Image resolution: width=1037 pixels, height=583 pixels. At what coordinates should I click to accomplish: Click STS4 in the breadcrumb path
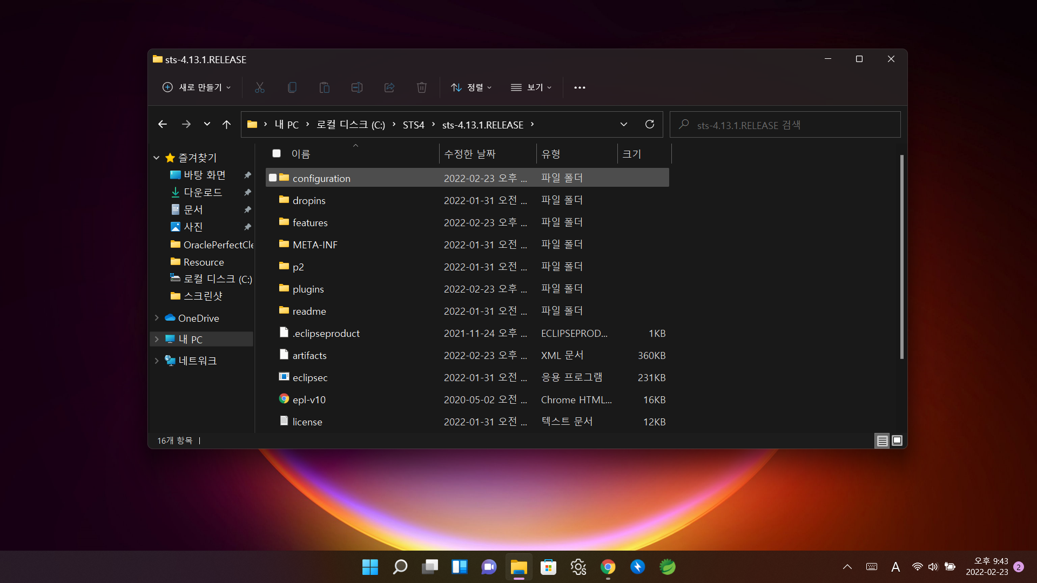pos(413,125)
